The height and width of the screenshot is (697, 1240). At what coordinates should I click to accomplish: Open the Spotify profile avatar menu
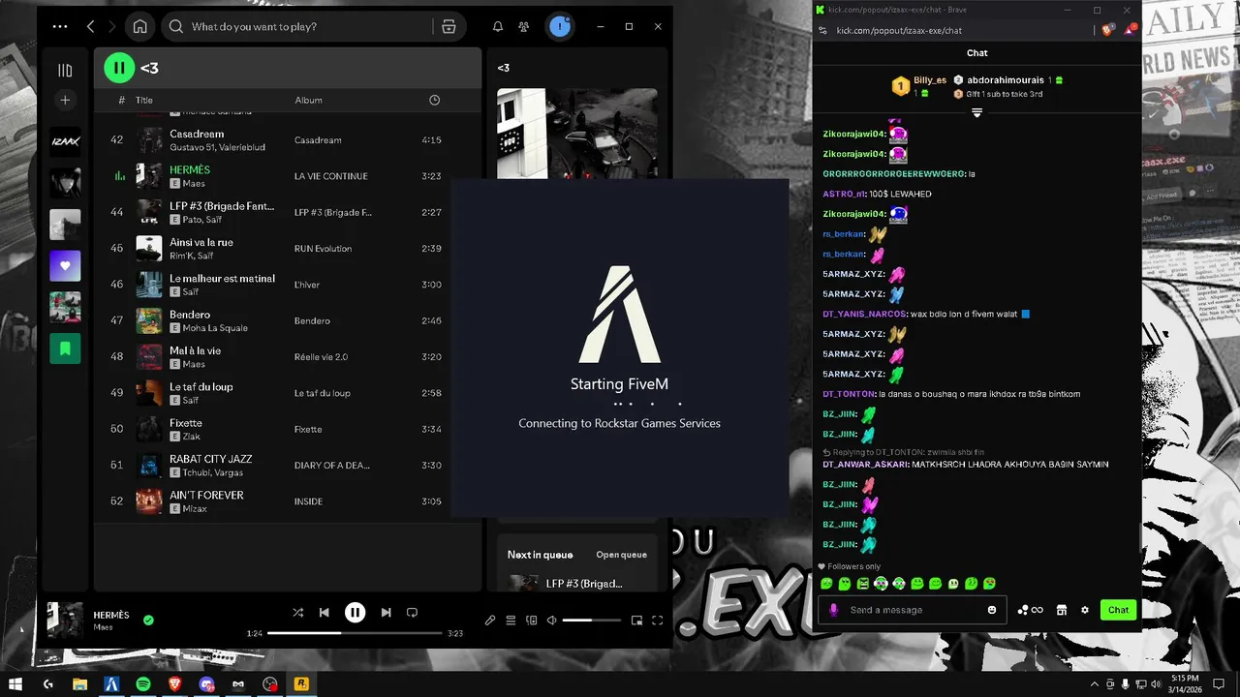[560, 27]
